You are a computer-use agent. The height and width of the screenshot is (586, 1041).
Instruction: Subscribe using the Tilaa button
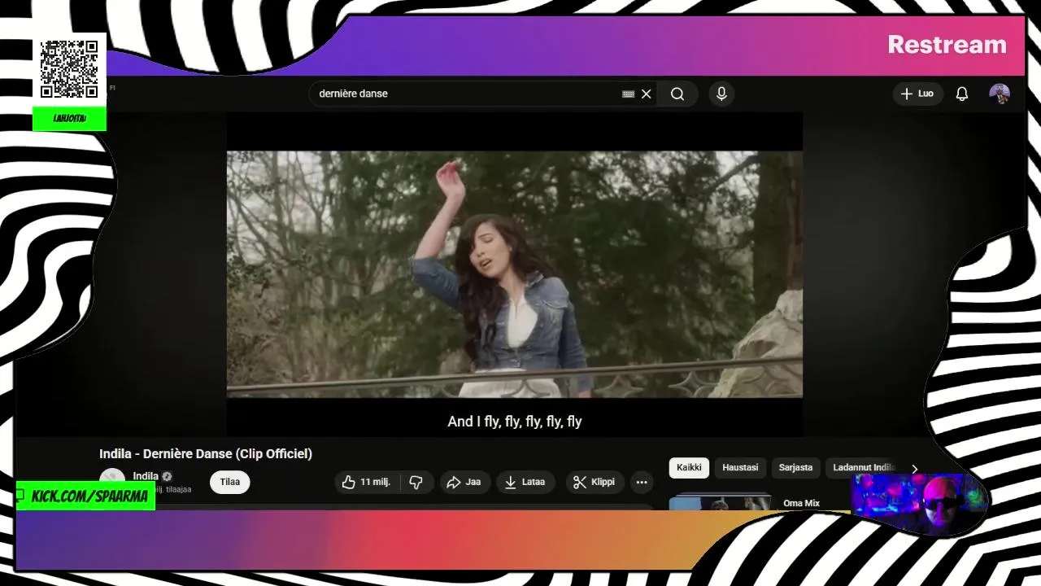click(x=230, y=482)
